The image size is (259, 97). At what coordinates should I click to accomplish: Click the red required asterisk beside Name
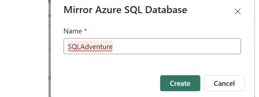(85, 30)
